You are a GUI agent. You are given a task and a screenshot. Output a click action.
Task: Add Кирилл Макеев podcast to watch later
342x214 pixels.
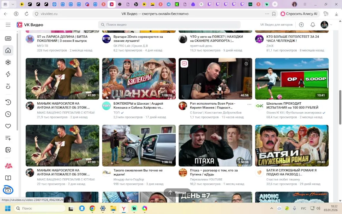click(x=246, y=64)
